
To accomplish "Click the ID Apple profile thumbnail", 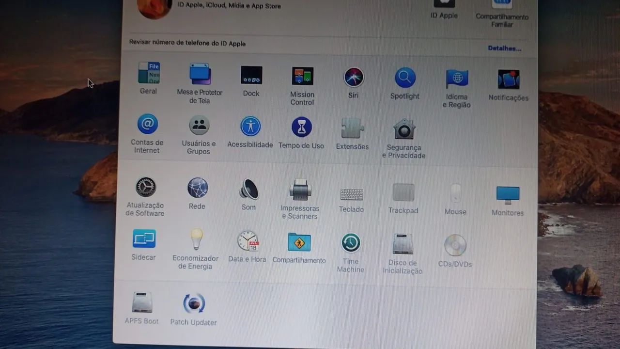I will point(154,7).
